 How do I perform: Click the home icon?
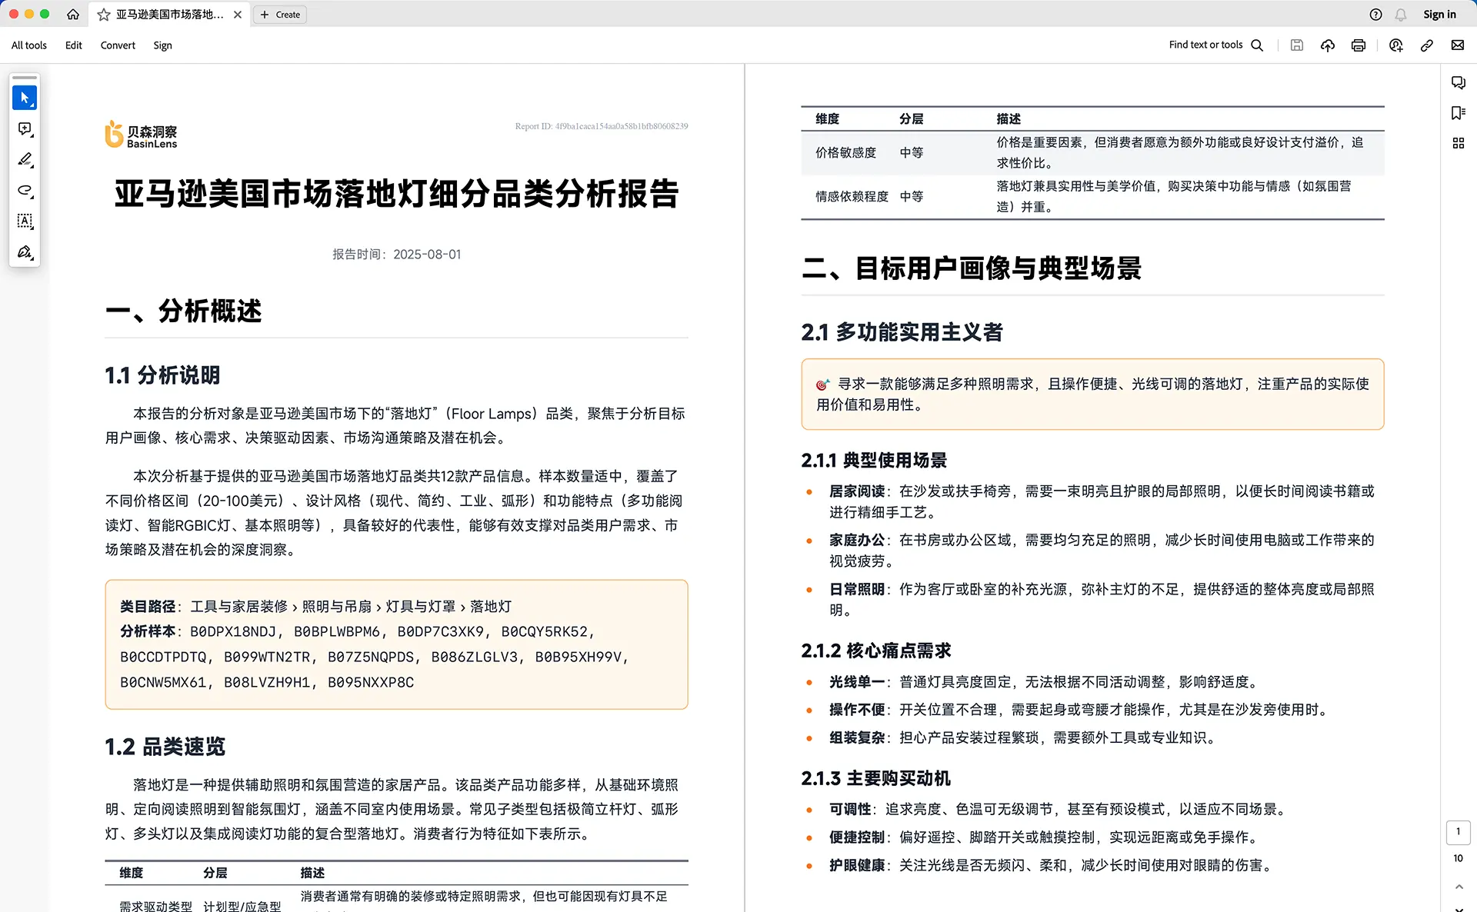(x=73, y=14)
